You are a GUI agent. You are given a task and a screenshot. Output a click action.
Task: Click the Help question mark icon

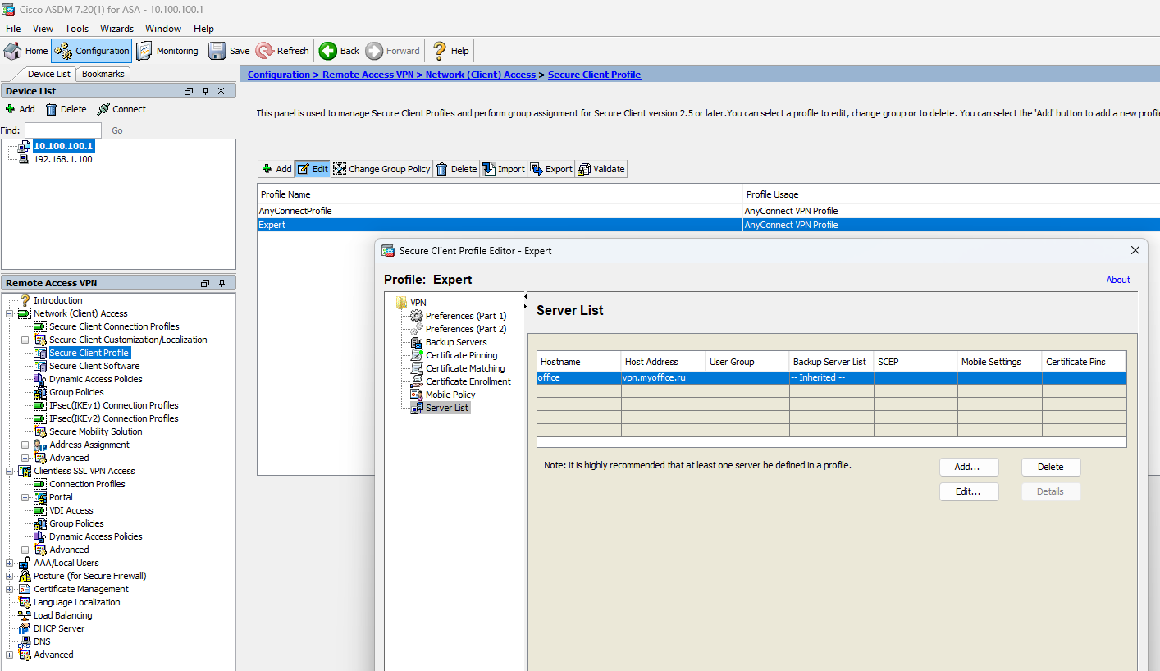(440, 51)
